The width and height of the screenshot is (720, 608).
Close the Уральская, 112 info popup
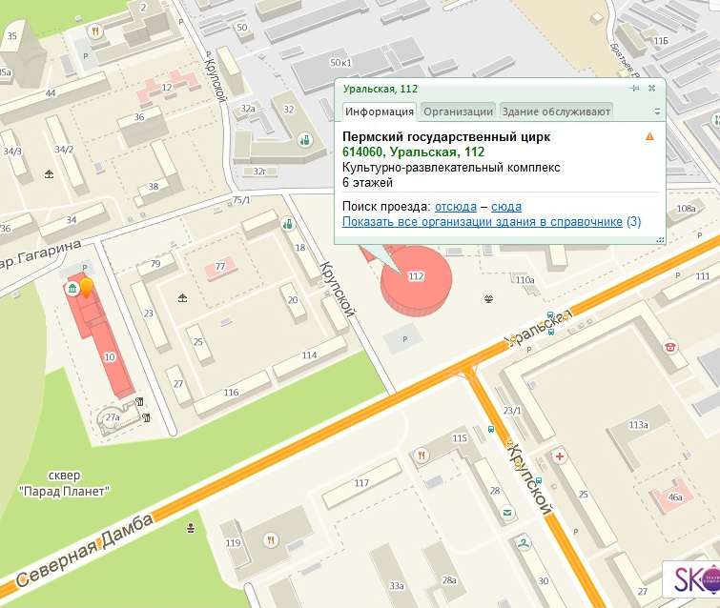click(x=651, y=88)
